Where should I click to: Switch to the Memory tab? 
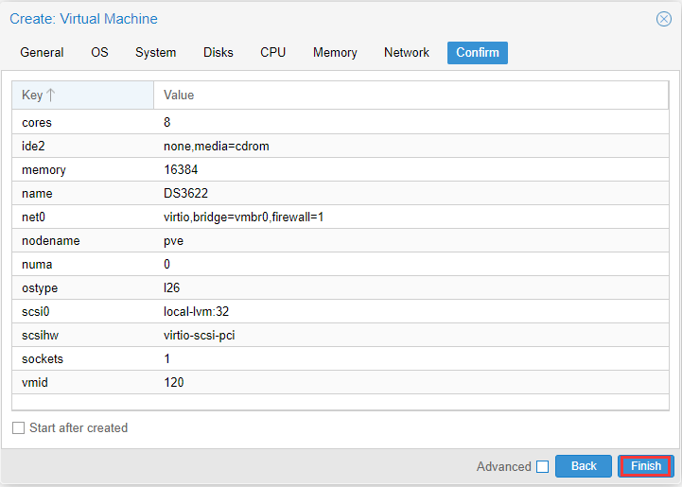(335, 53)
